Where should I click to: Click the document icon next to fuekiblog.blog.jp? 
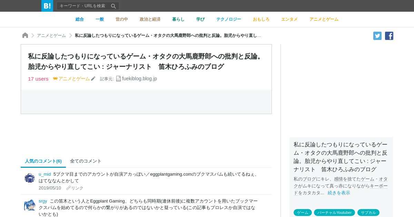(118, 79)
